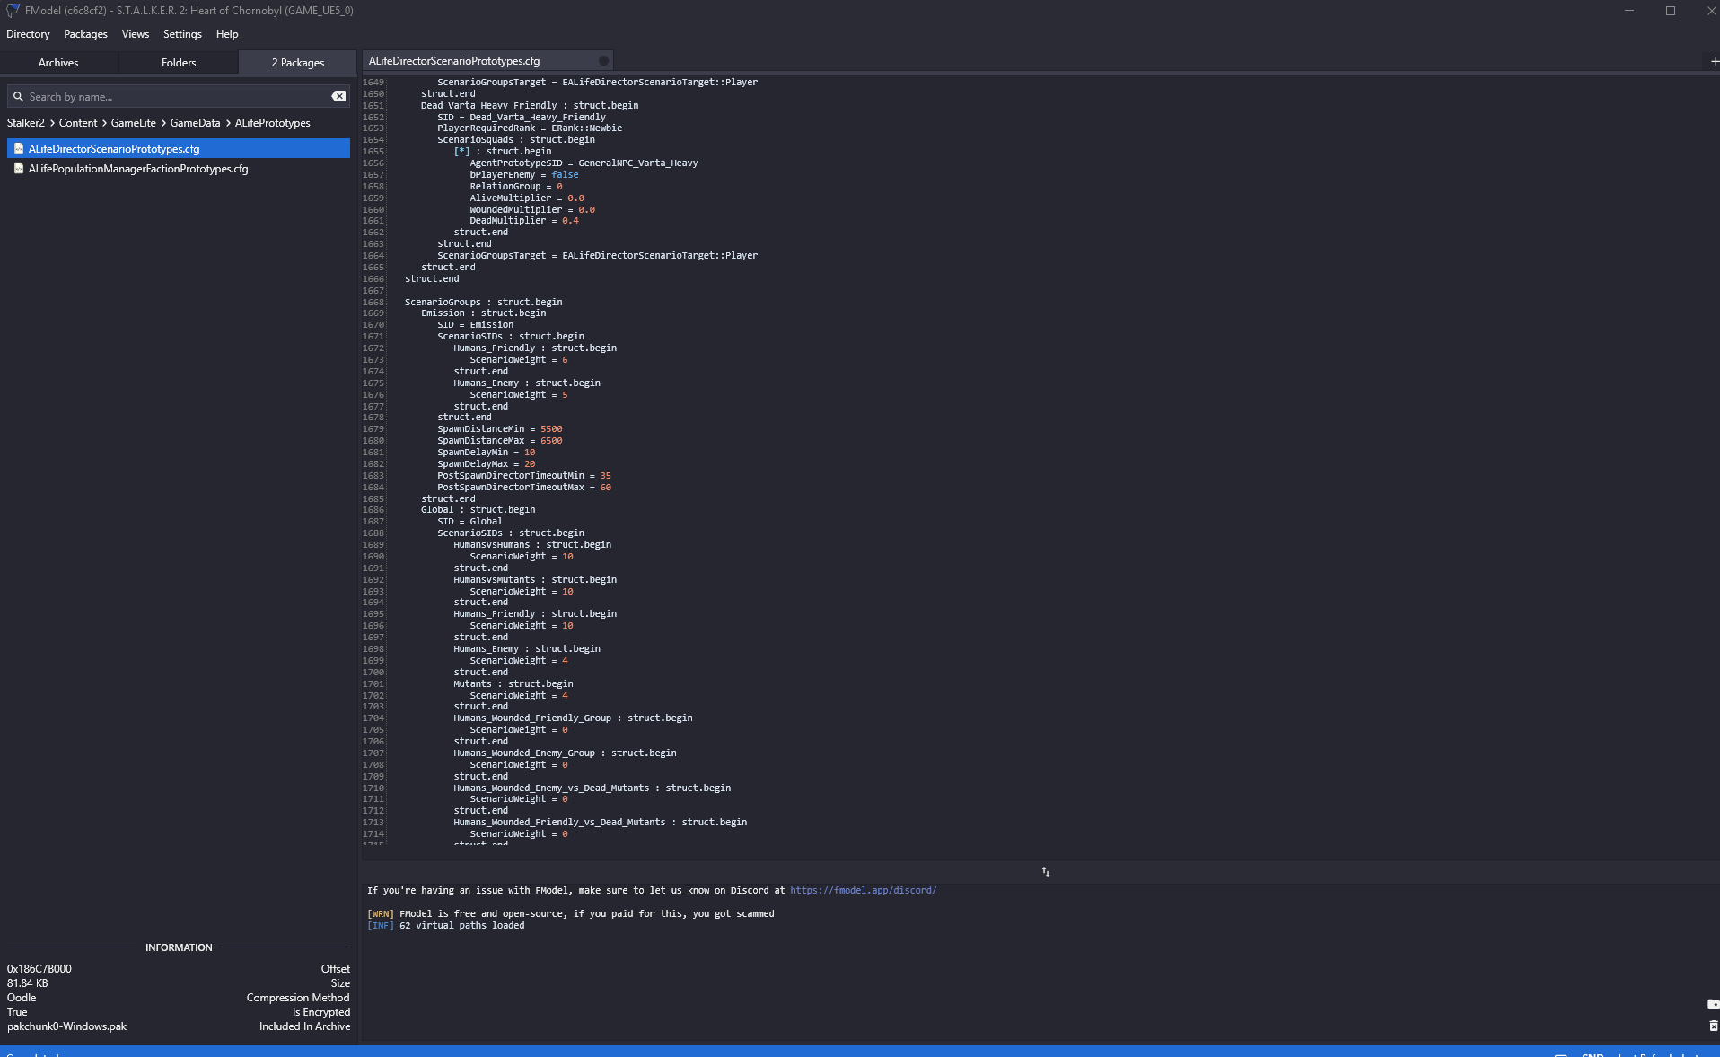The height and width of the screenshot is (1057, 1720).
Task: Click 'Emission : struct.begin' code line
Action: [x=483, y=313]
